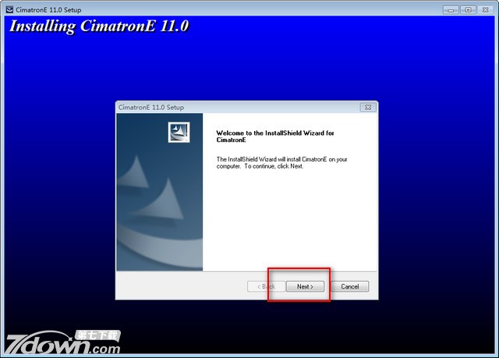Viewport: 499px width, 358px height.
Task: Close the outer CimatronE Setup window
Action: click(485, 10)
